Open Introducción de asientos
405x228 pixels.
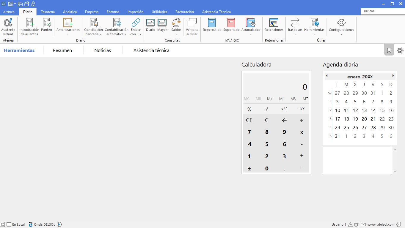point(29,27)
